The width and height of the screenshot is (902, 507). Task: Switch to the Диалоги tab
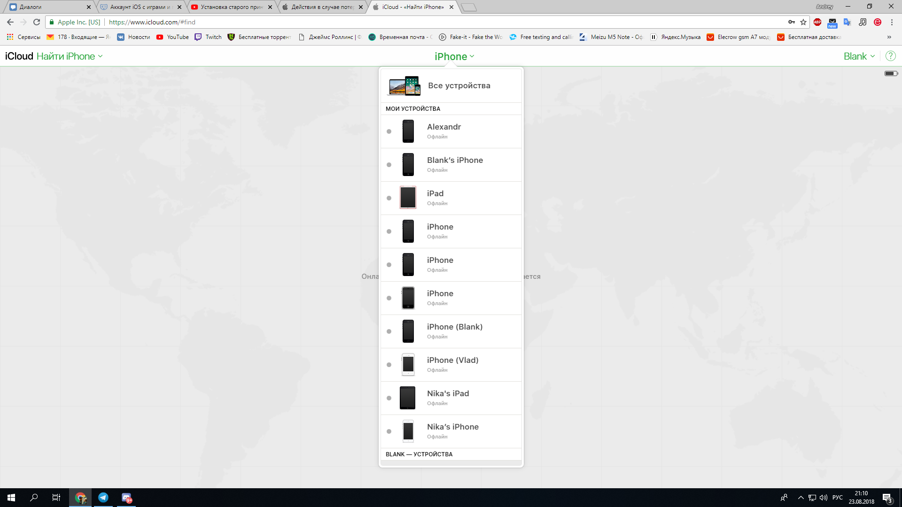pos(49,7)
